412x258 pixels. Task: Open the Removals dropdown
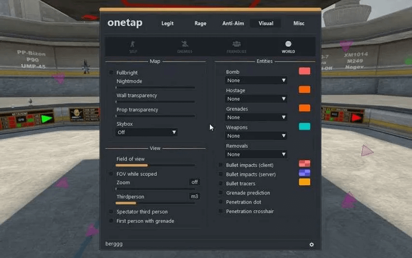(x=256, y=155)
